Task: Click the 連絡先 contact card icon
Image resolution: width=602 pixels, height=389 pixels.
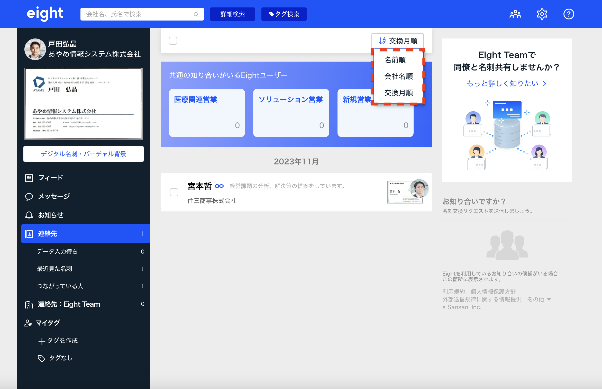Action: 29,234
